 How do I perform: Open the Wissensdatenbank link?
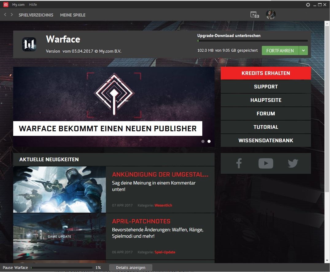pos(266,140)
